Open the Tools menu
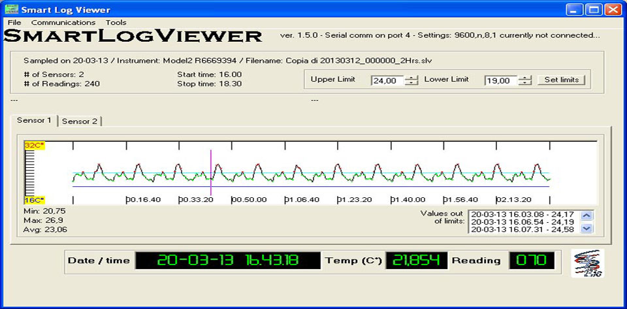This screenshot has width=627, height=309. tap(116, 22)
